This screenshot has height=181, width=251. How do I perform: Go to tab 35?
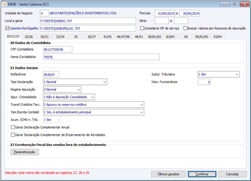(76, 37)
